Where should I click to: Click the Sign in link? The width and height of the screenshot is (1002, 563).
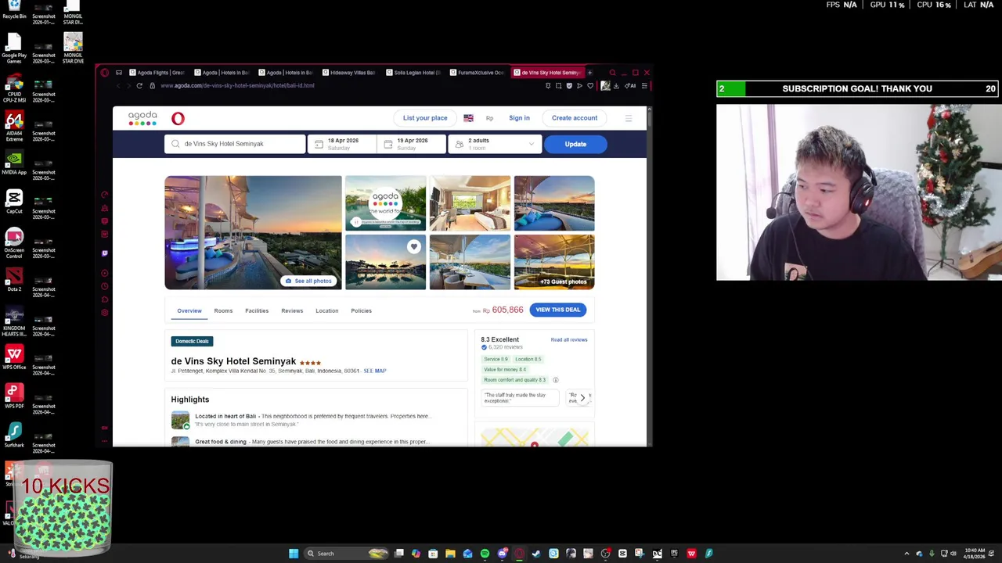tap(519, 118)
